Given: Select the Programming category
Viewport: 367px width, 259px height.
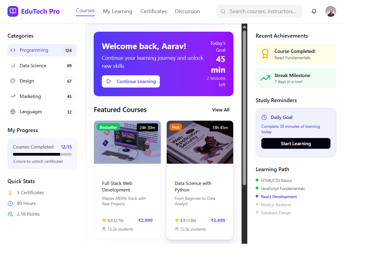Looking at the screenshot, I should 42,50.
